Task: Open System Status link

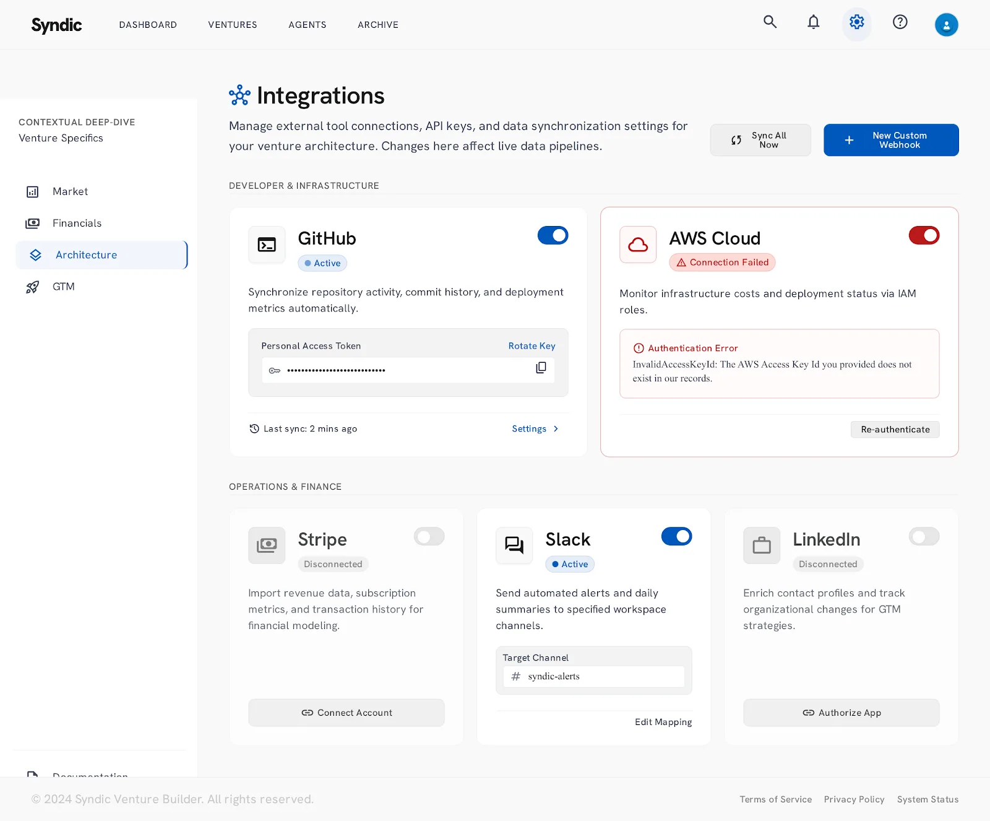Action: point(928,799)
